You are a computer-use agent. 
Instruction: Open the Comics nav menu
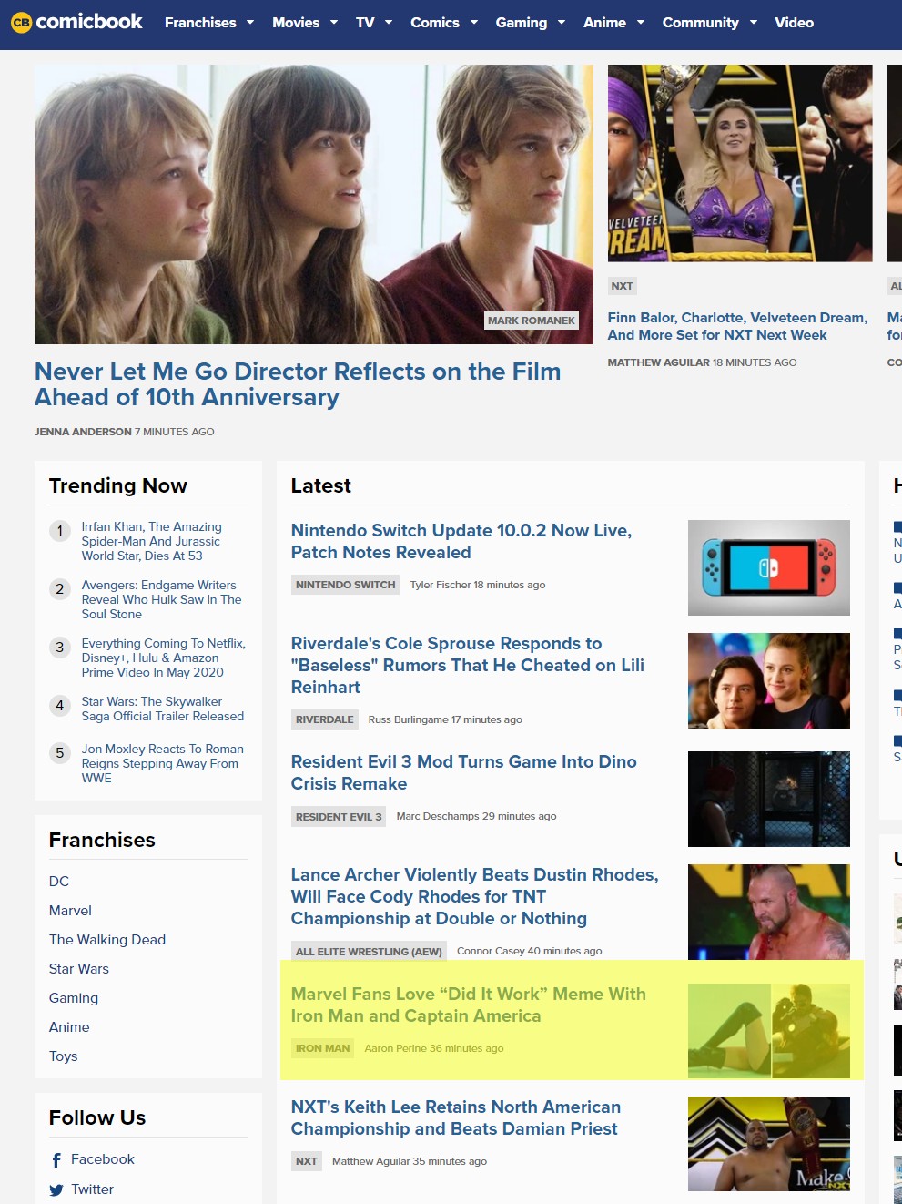point(435,22)
